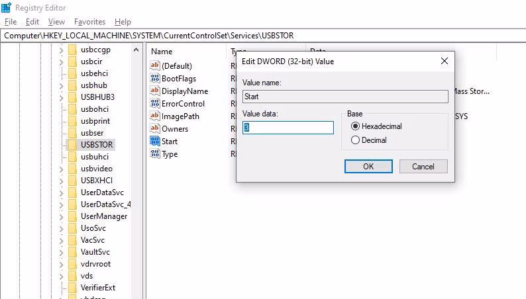This screenshot has width=526, height=299.
Task: Click the USBSTOR folder icon in tree
Action: pyautogui.click(x=72, y=145)
